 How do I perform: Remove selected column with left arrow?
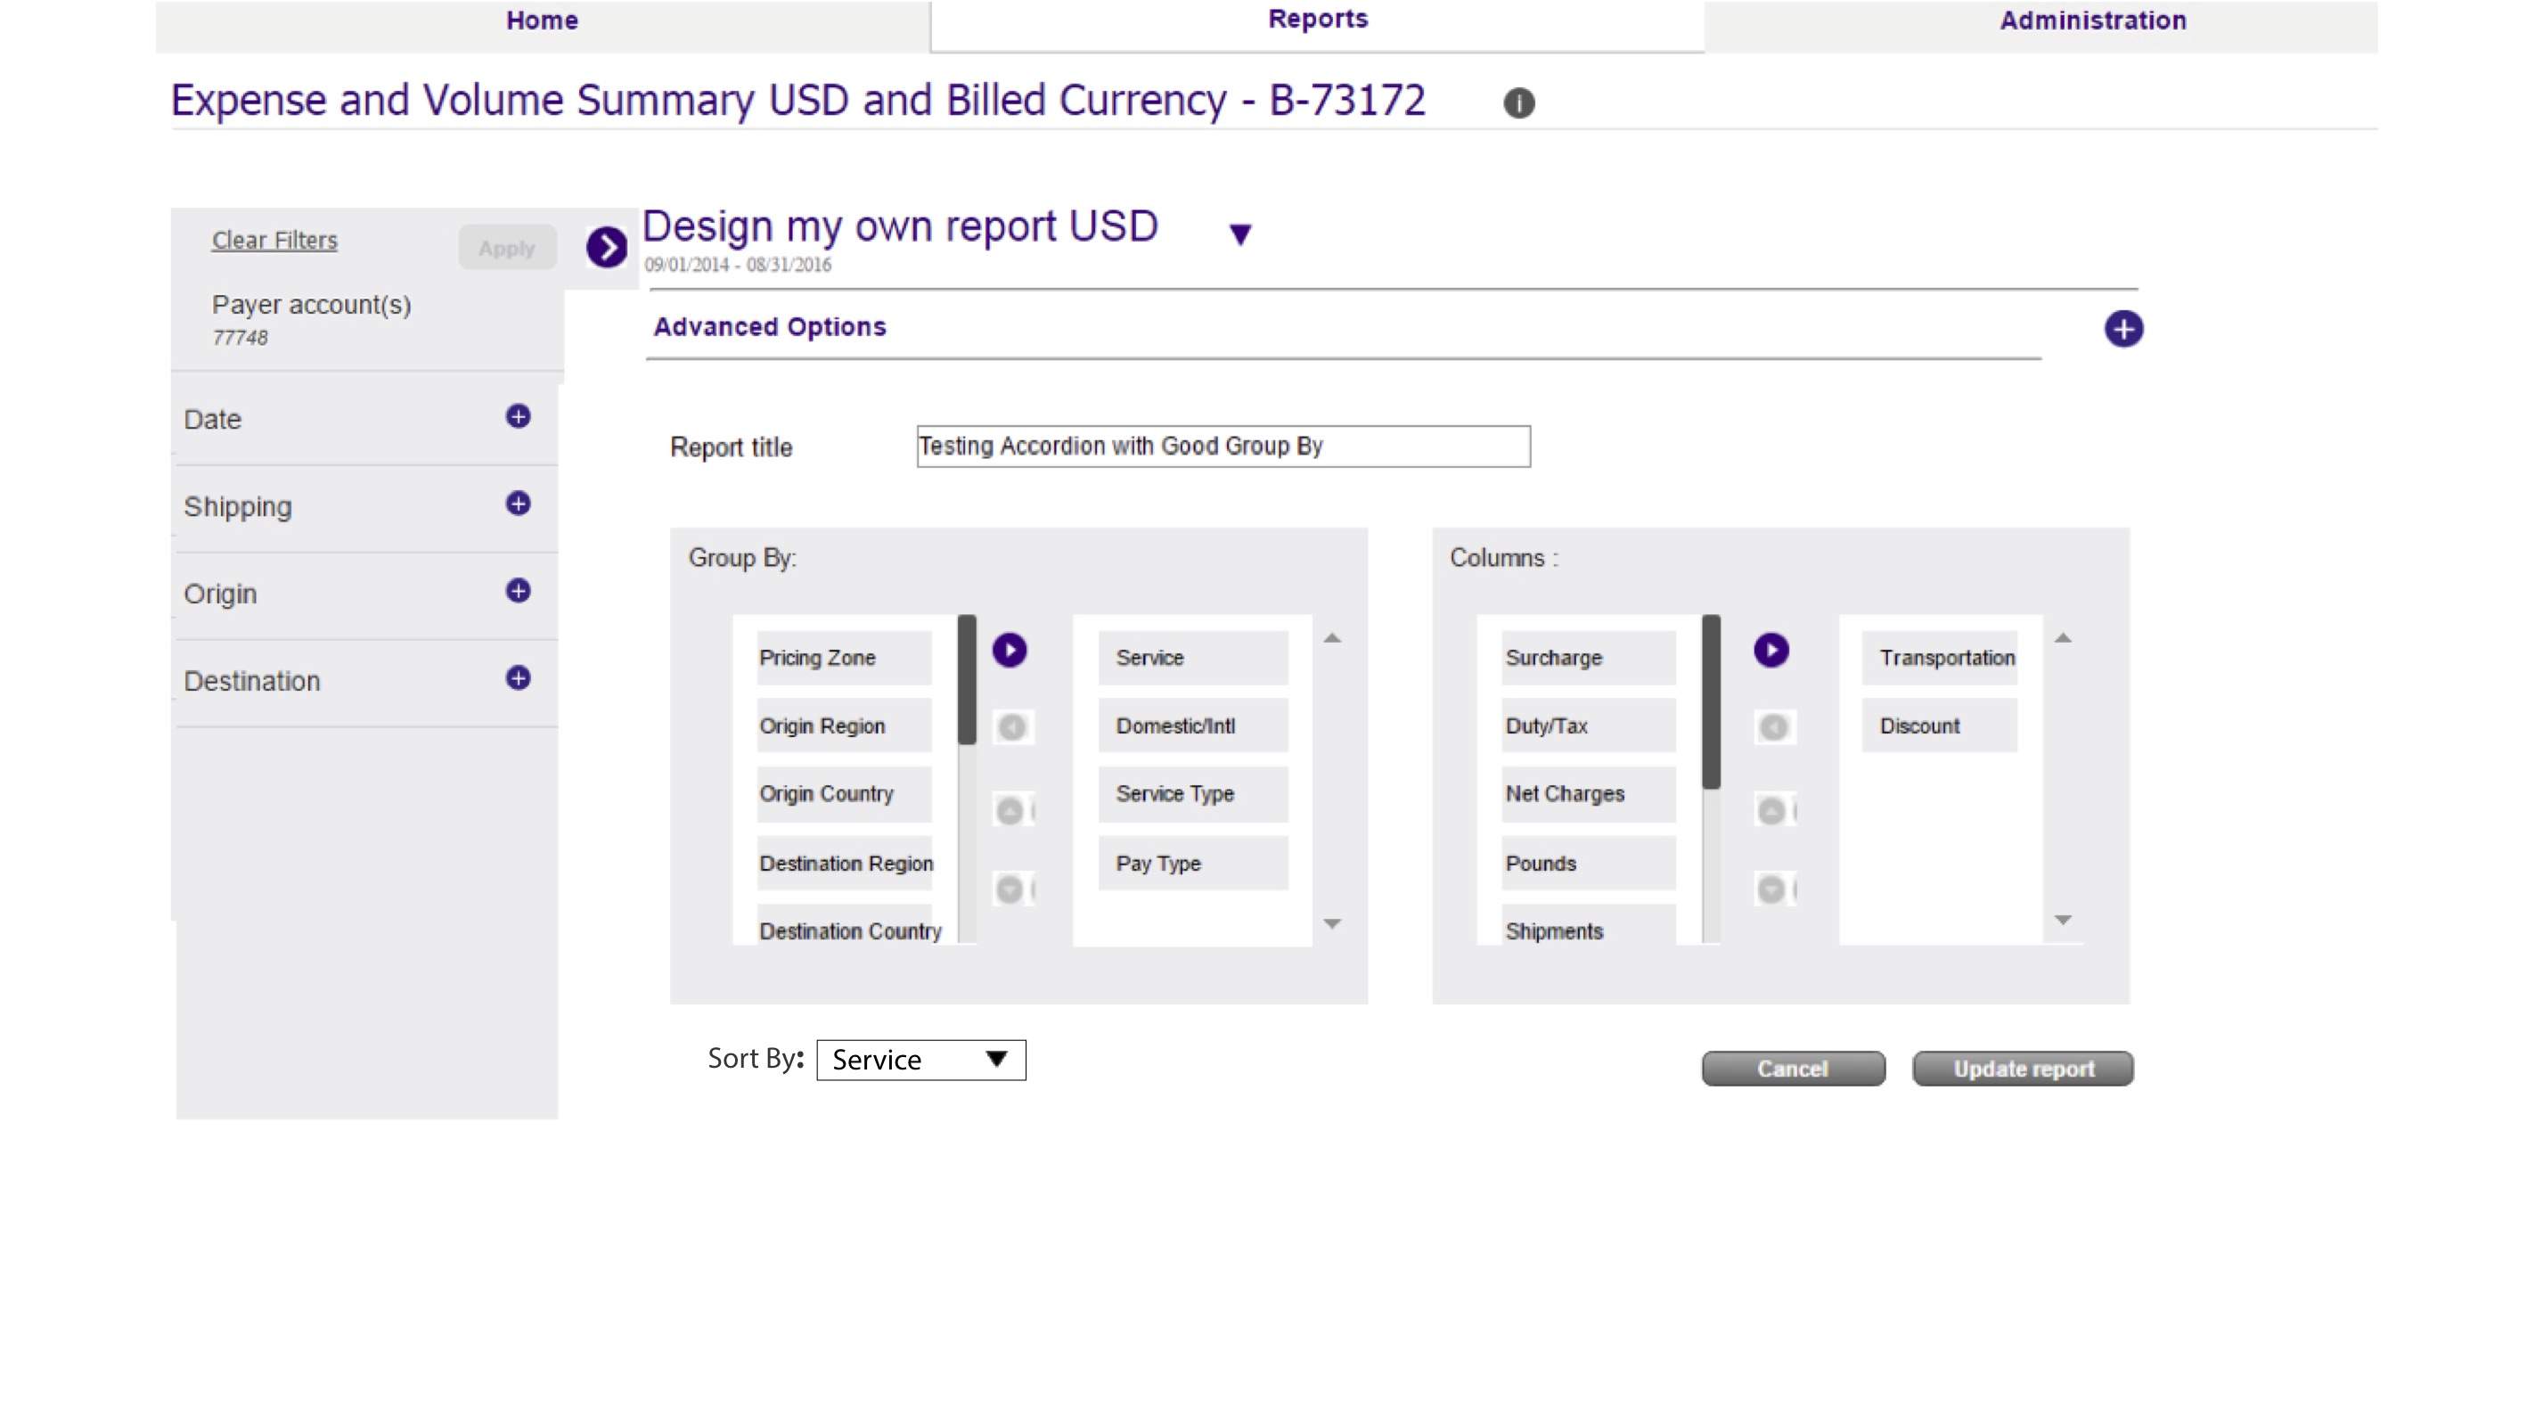click(x=1774, y=727)
